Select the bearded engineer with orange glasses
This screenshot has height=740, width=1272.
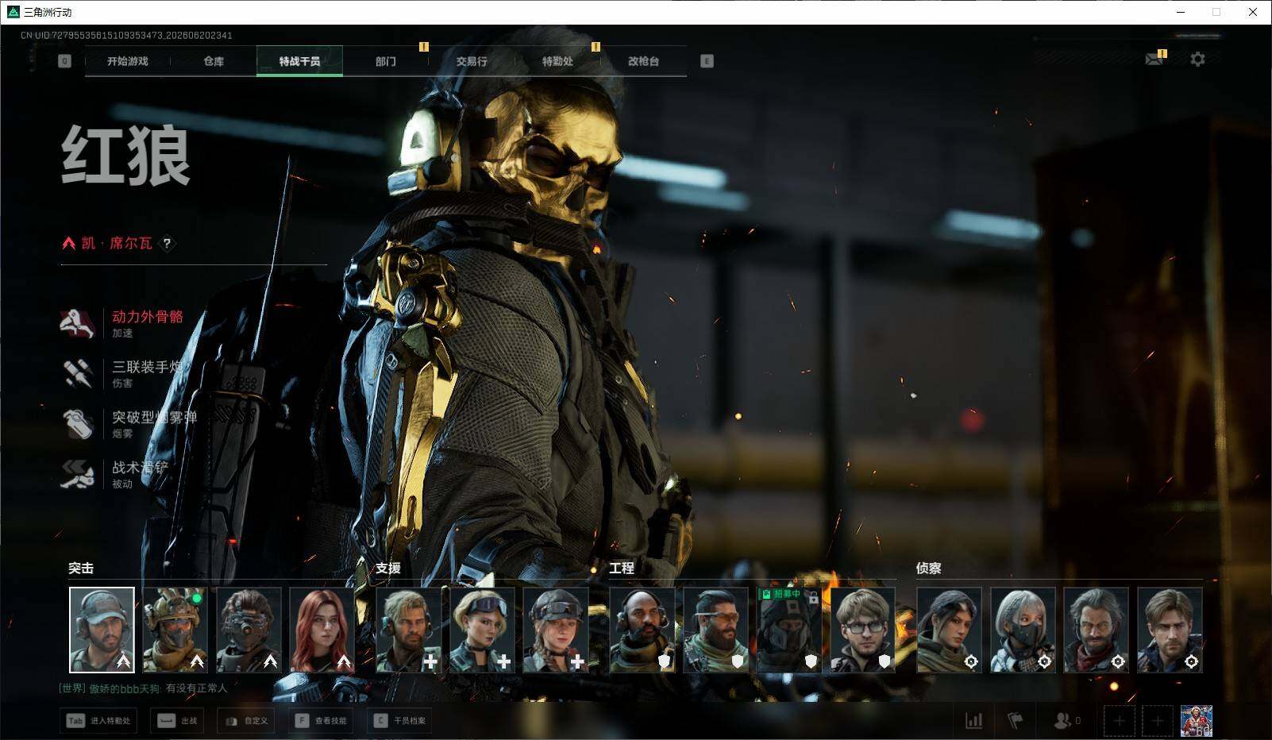[x=715, y=630]
